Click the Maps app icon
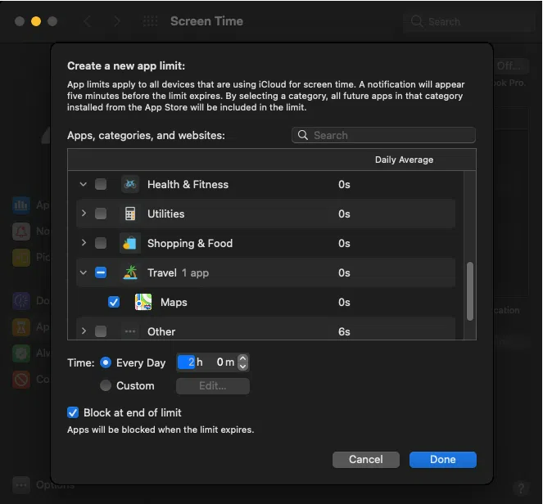 point(143,302)
